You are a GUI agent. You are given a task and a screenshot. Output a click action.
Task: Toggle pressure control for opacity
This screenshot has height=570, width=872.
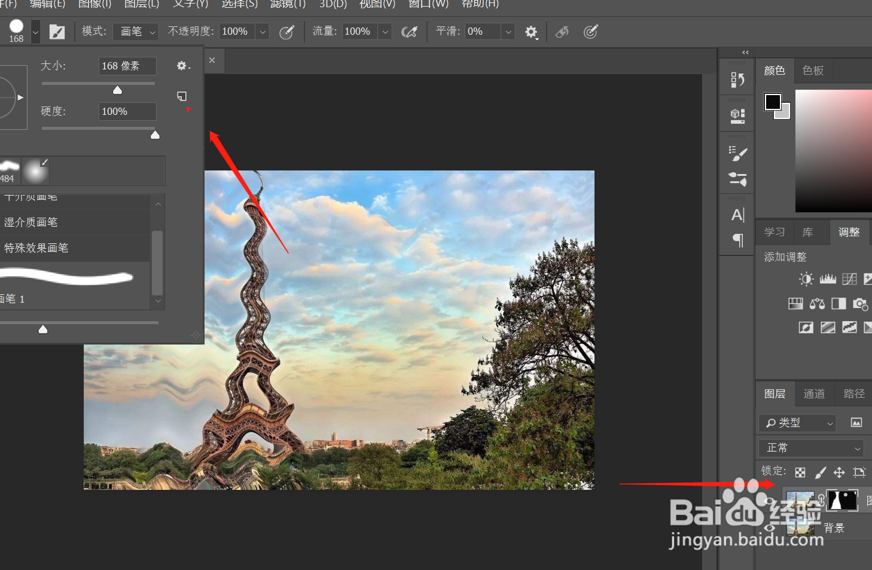[x=286, y=32]
